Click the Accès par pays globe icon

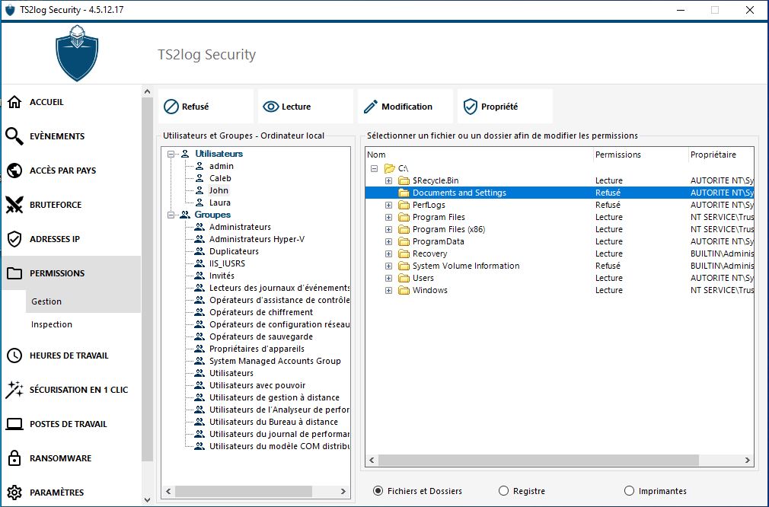[14, 171]
